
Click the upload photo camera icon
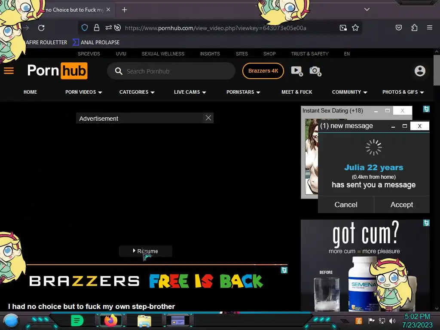click(x=315, y=71)
